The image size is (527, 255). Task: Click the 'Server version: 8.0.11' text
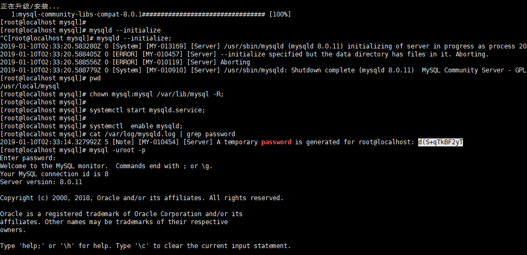tap(41, 182)
